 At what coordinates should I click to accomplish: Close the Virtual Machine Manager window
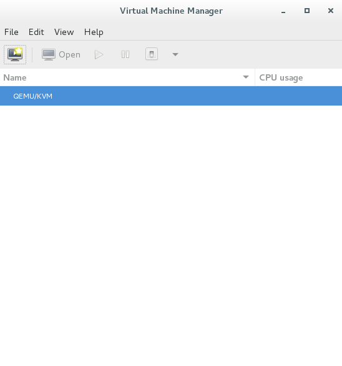click(x=331, y=11)
